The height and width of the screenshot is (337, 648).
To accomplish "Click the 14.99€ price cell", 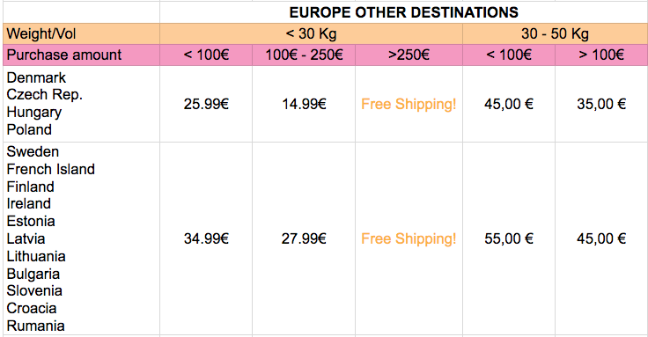I will [304, 104].
